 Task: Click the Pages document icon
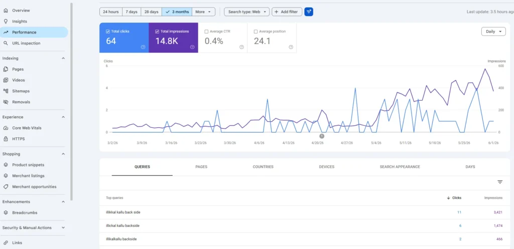coord(6,69)
